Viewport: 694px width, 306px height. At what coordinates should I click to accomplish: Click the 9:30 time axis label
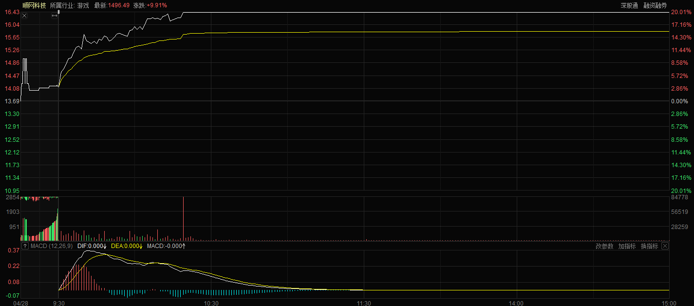click(58, 303)
